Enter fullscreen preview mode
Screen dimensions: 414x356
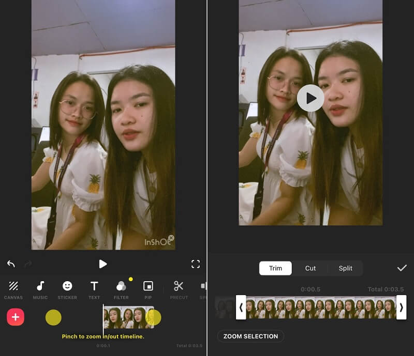pos(196,264)
